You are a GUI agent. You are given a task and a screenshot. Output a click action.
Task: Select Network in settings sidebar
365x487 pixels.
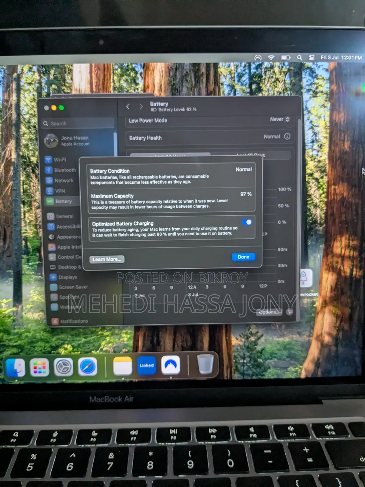(x=60, y=180)
